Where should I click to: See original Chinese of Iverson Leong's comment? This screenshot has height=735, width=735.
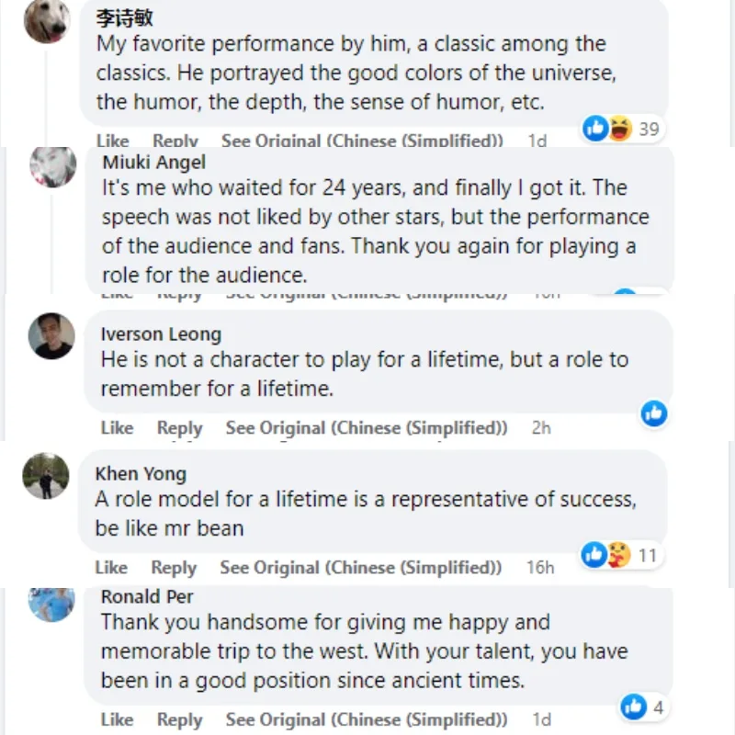point(366,428)
